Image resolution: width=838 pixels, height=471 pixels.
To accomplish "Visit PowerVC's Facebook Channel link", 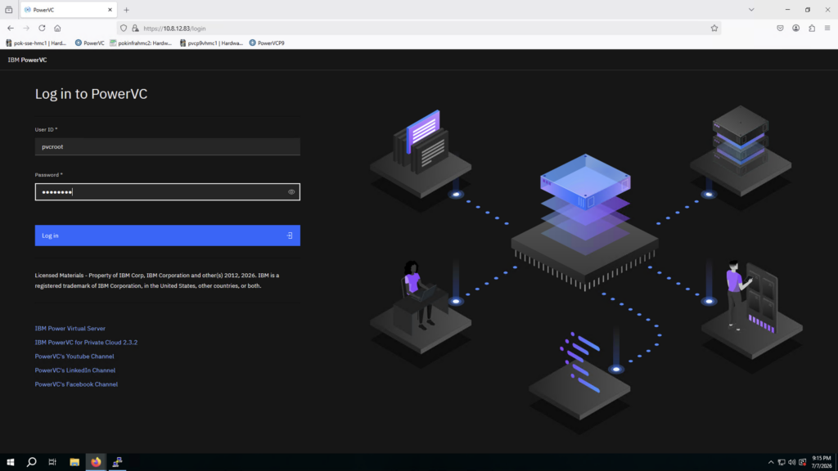I will pos(76,384).
